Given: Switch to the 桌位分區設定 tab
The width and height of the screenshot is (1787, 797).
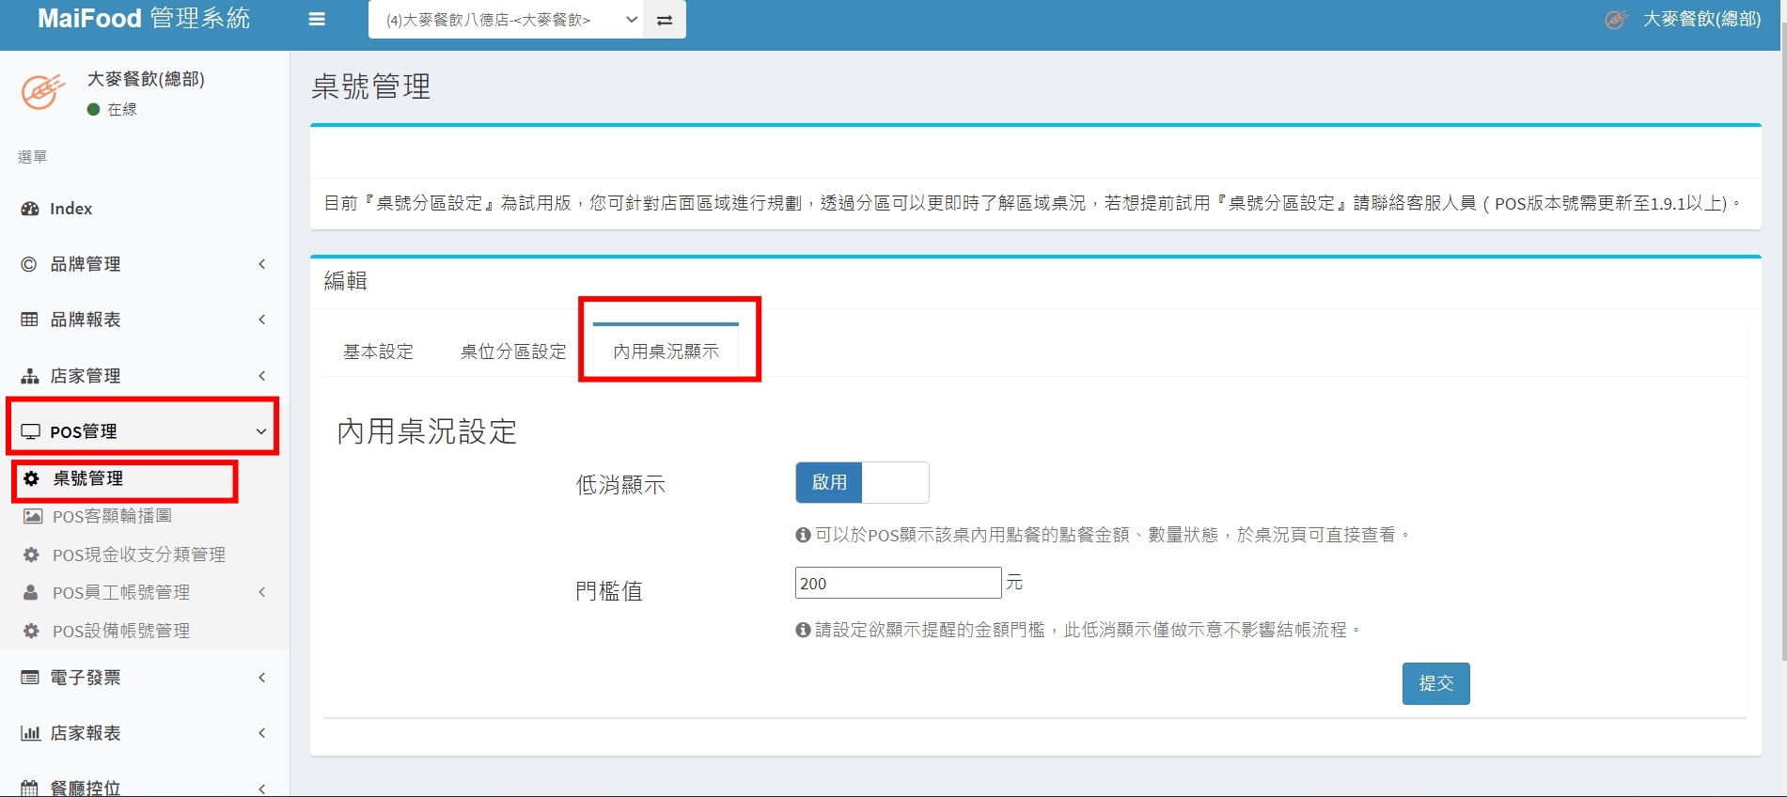Looking at the screenshot, I should pos(513,352).
